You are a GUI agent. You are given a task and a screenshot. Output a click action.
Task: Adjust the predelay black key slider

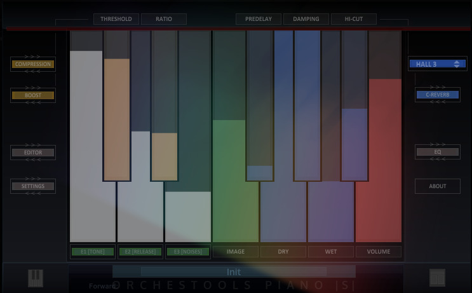(260, 106)
